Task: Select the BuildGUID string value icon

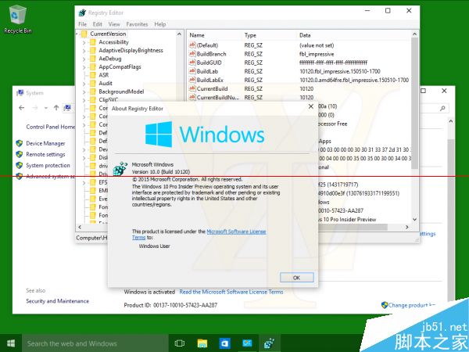Action: (x=192, y=63)
